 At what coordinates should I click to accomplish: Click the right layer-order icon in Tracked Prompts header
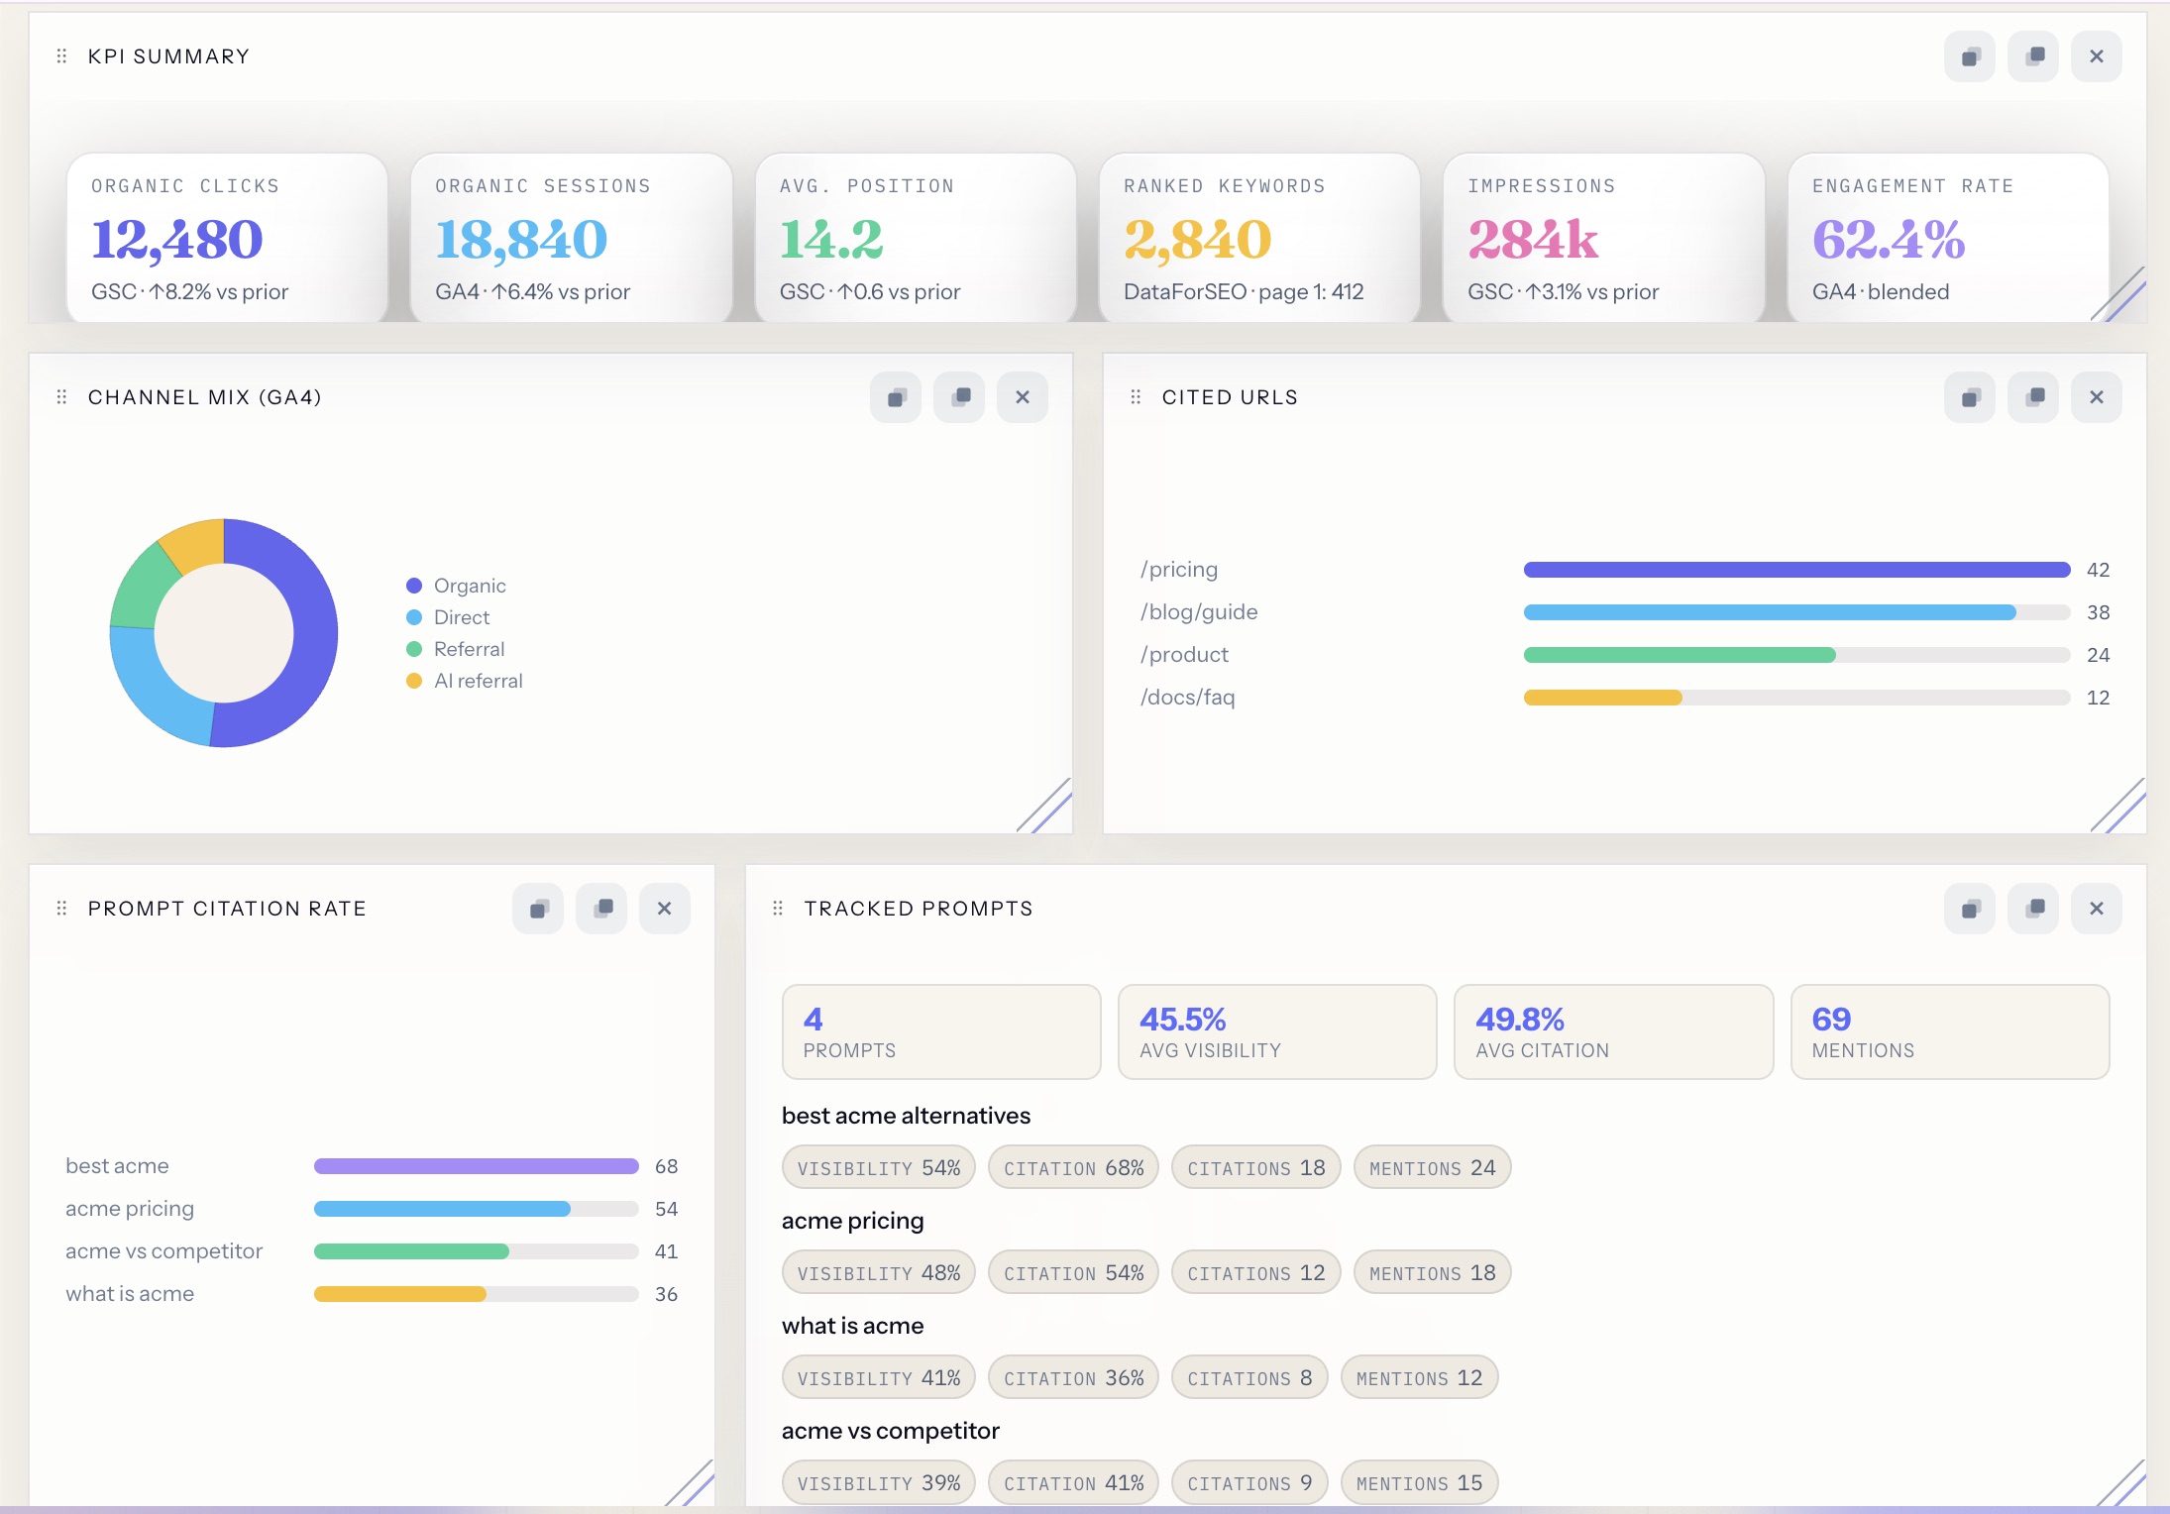[2033, 909]
